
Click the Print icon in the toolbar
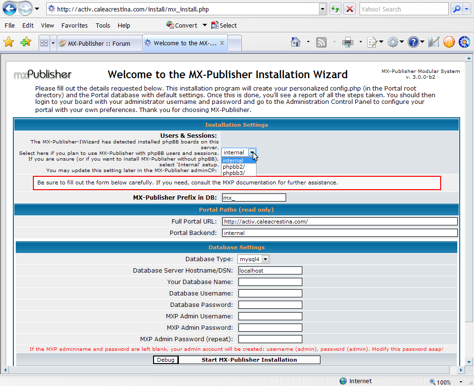coord(348,42)
